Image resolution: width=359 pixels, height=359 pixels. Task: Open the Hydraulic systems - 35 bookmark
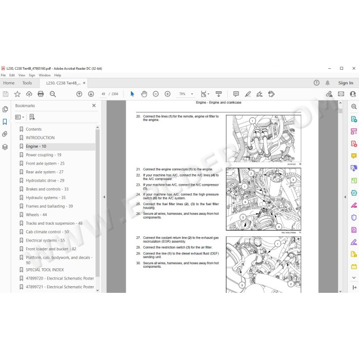pyautogui.click(x=46, y=197)
